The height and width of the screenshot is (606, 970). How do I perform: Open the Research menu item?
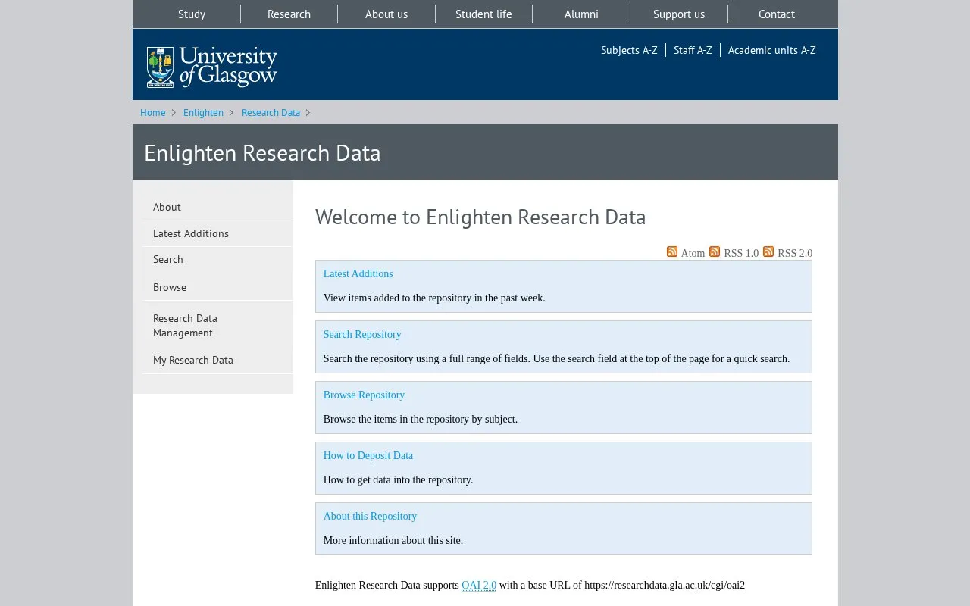[289, 14]
